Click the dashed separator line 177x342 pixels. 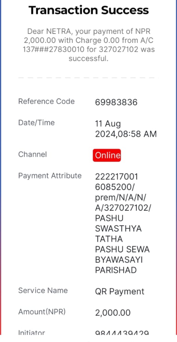point(89,78)
